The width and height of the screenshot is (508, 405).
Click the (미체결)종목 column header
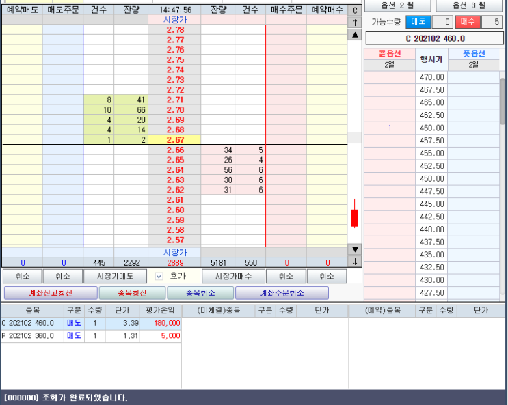click(x=219, y=311)
